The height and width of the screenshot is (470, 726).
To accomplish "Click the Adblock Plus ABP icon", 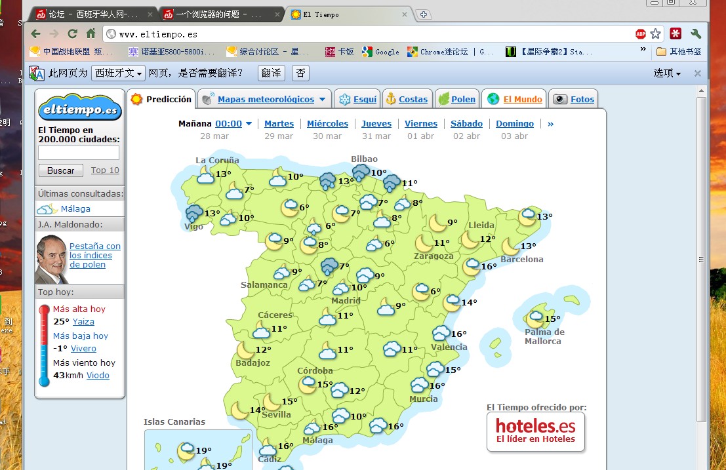I will (641, 34).
